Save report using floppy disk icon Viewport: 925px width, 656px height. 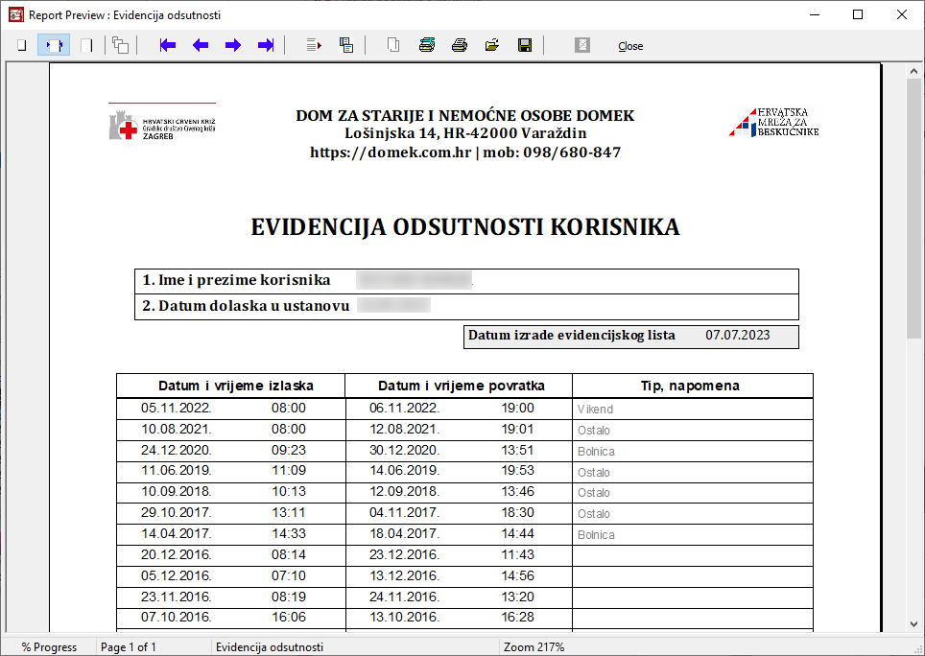tap(525, 45)
